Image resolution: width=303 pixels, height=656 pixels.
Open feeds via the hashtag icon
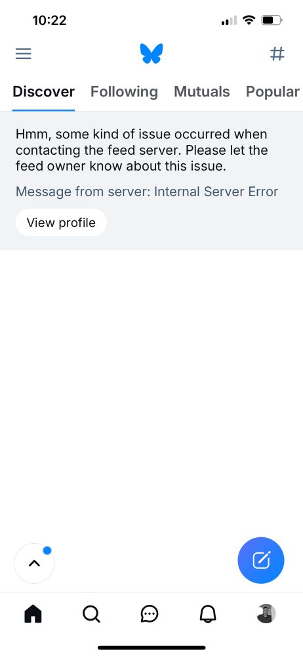277,54
